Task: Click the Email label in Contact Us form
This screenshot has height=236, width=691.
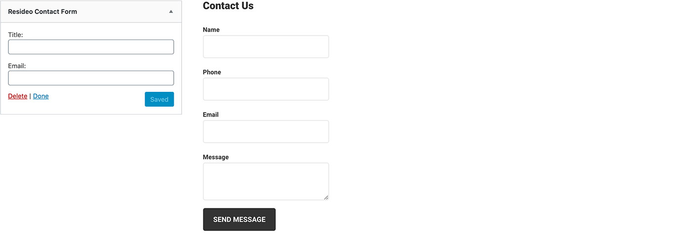Action: pyautogui.click(x=211, y=115)
